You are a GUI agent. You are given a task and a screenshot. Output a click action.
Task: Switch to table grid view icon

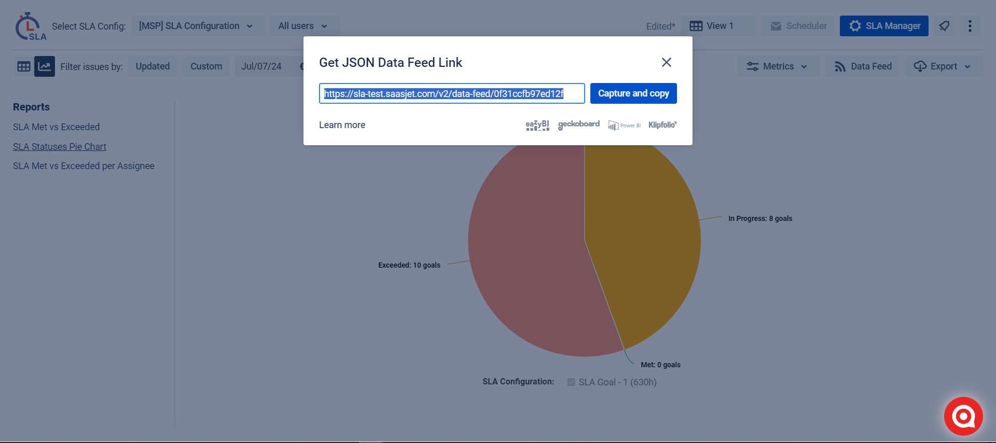pyautogui.click(x=24, y=66)
